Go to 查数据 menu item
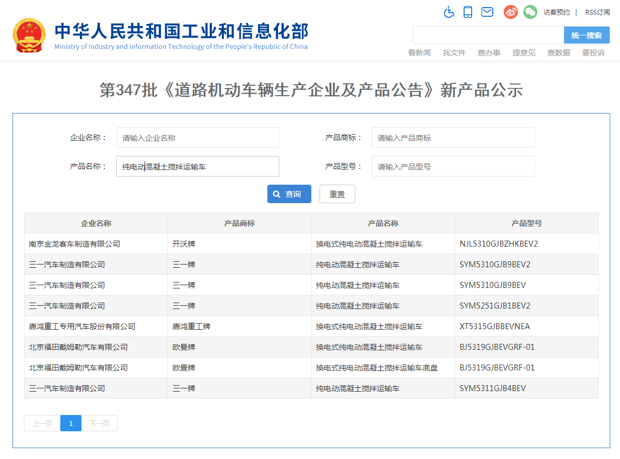This screenshot has width=620, height=459. pyautogui.click(x=558, y=53)
